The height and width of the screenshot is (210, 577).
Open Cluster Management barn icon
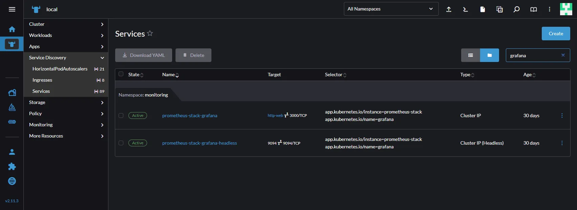pyautogui.click(x=12, y=92)
